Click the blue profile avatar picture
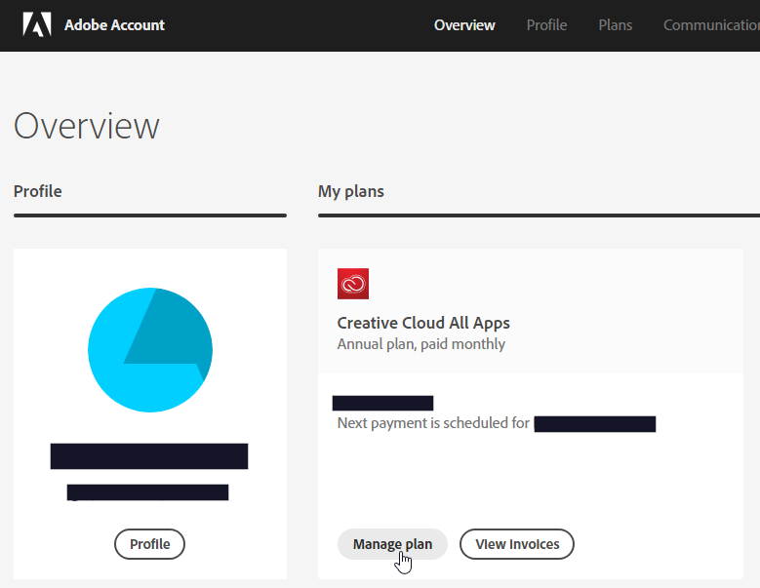Screen dimensions: 760x588 pyautogui.click(x=150, y=350)
